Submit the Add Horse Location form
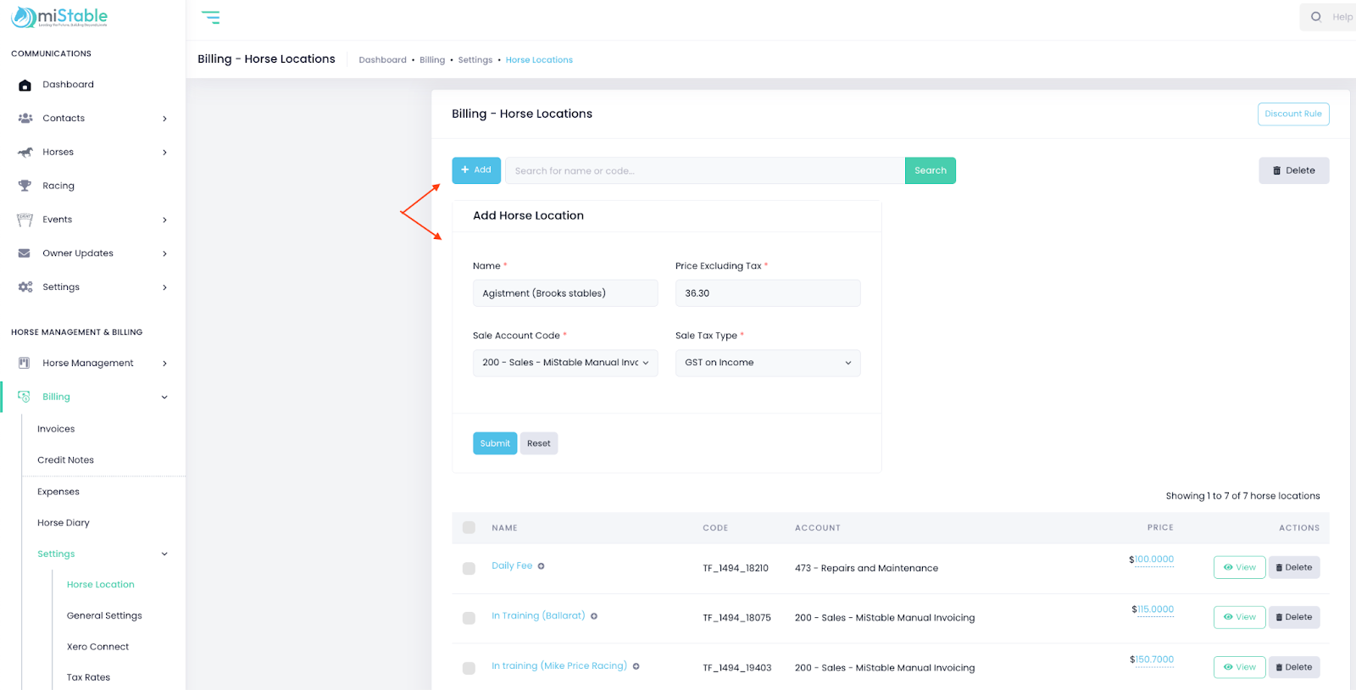 pos(495,443)
